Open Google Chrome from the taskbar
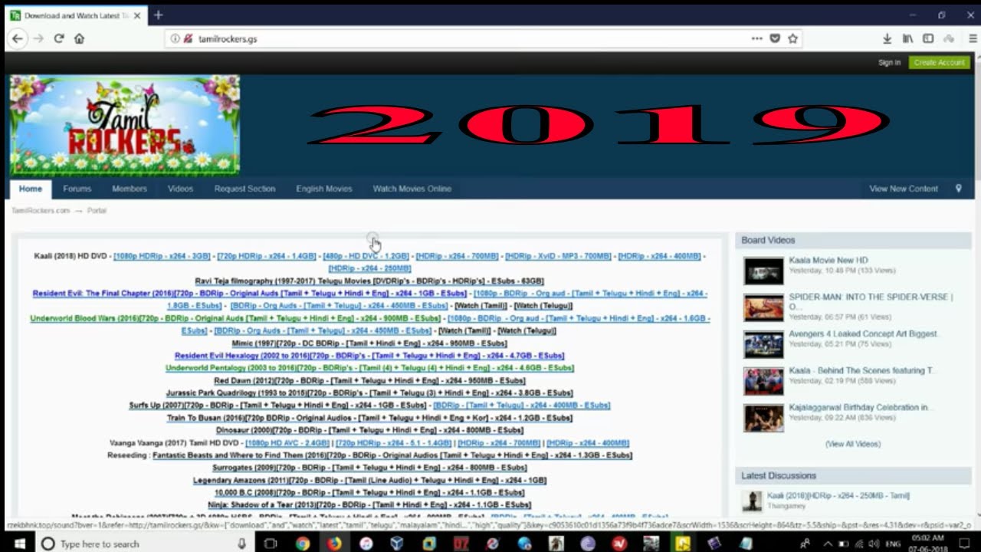 click(x=303, y=544)
